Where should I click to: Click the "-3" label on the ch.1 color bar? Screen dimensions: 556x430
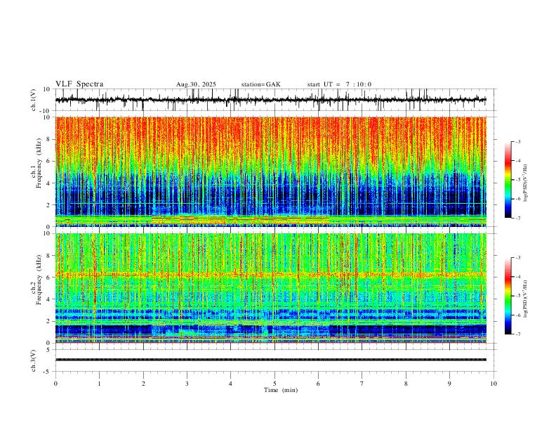[518, 141]
